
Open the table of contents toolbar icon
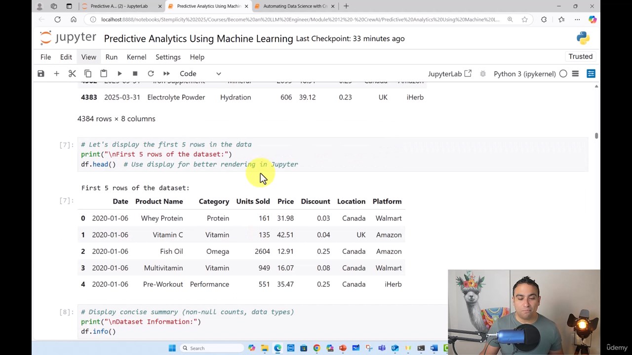(575, 73)
